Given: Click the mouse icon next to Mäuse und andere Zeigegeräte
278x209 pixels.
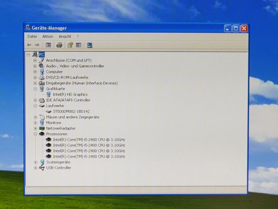Looking at the screenshot, I should tap(42, 117).
